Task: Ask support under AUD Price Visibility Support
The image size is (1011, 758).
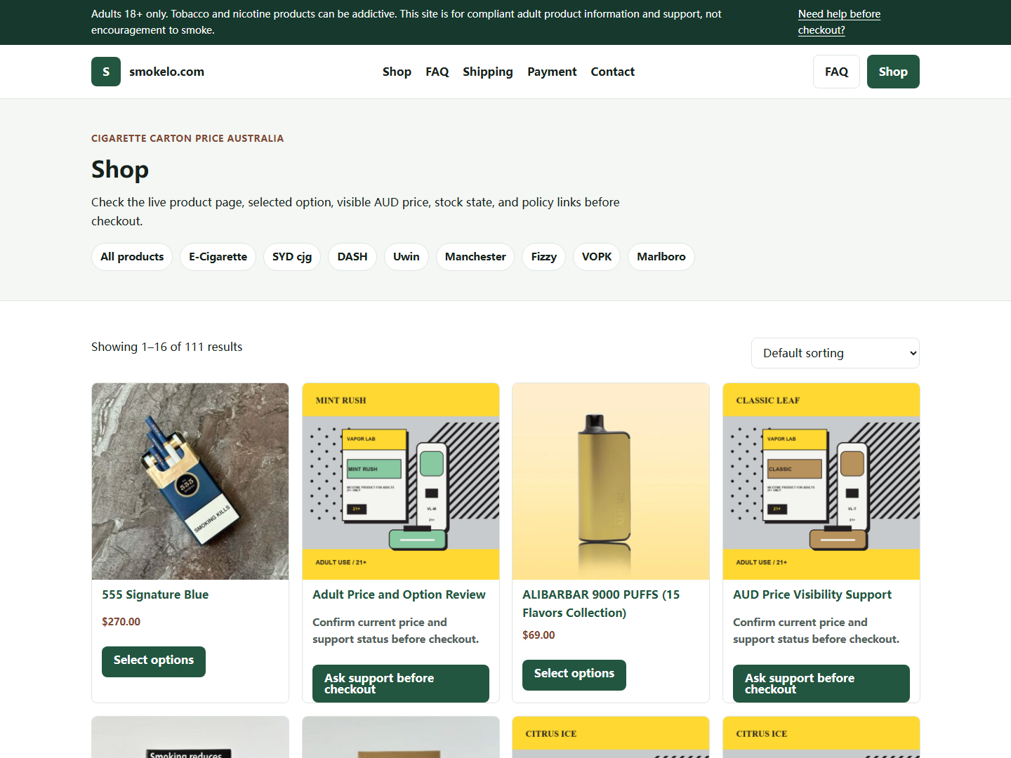Action: pyautogui.click(x=821, y=684)
